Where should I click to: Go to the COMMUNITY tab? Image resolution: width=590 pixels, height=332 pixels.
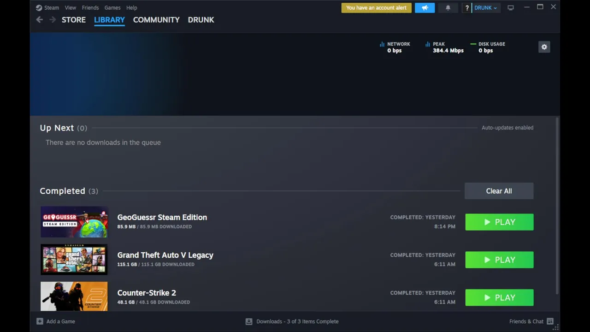click(156, 20)
